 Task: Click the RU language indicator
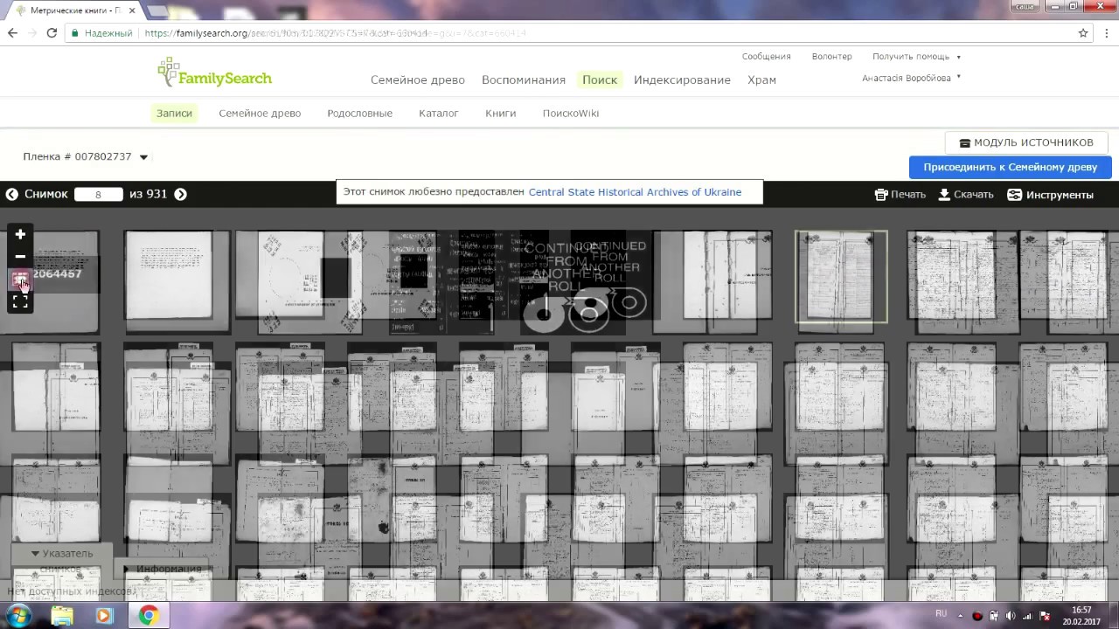pos(941,614)
